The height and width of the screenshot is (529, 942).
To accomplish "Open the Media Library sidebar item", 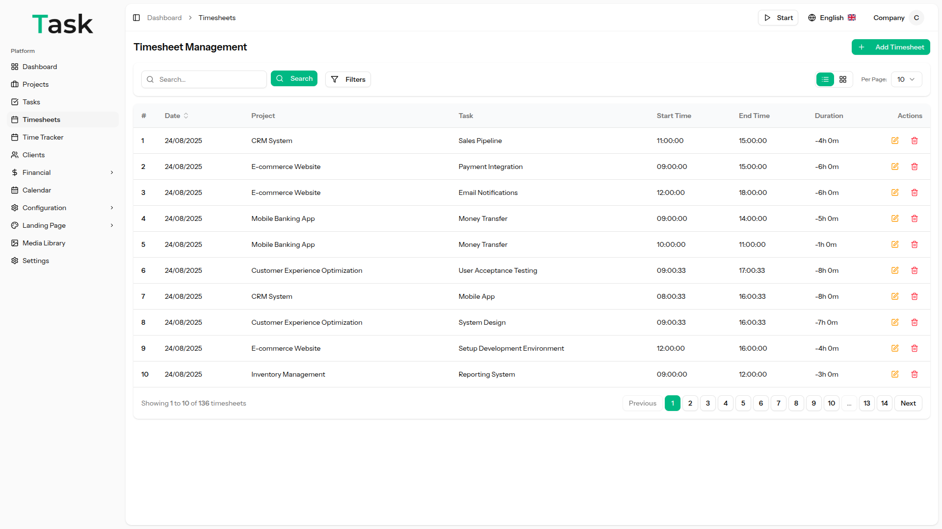I will pos(44,243).
